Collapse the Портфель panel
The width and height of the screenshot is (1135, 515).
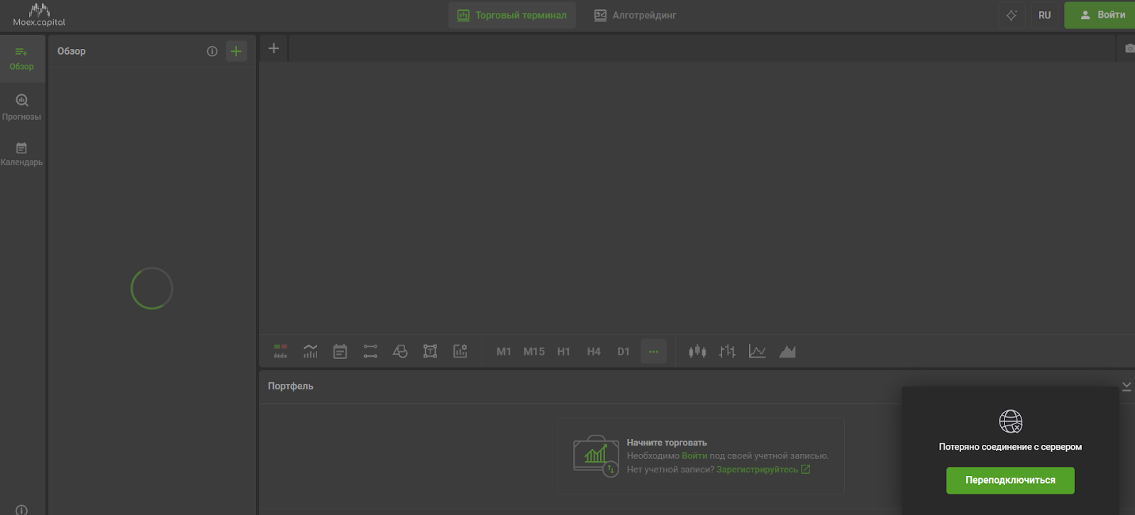coord(1126,386)
